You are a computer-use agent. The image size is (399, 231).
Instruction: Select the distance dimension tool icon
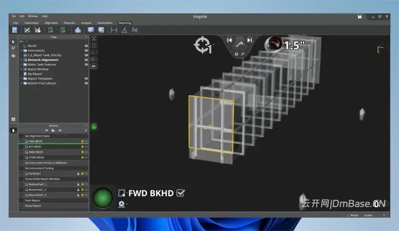coord(114,30)
